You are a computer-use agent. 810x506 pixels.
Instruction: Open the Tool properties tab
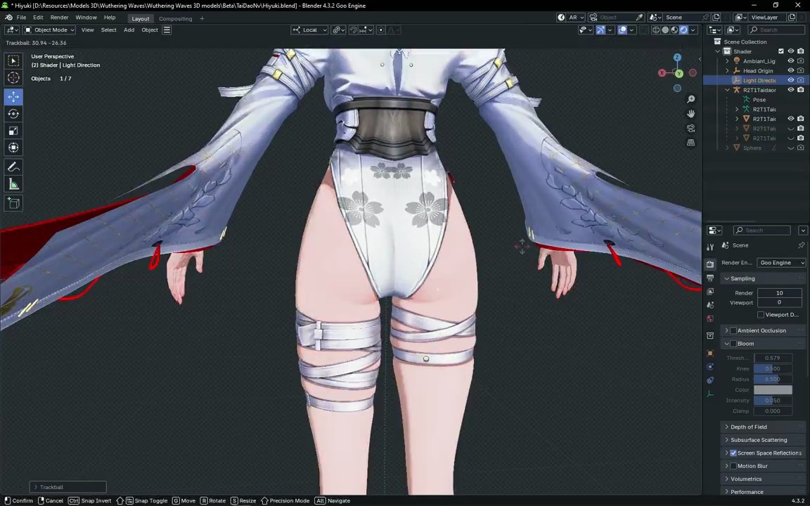pos(710,247)
